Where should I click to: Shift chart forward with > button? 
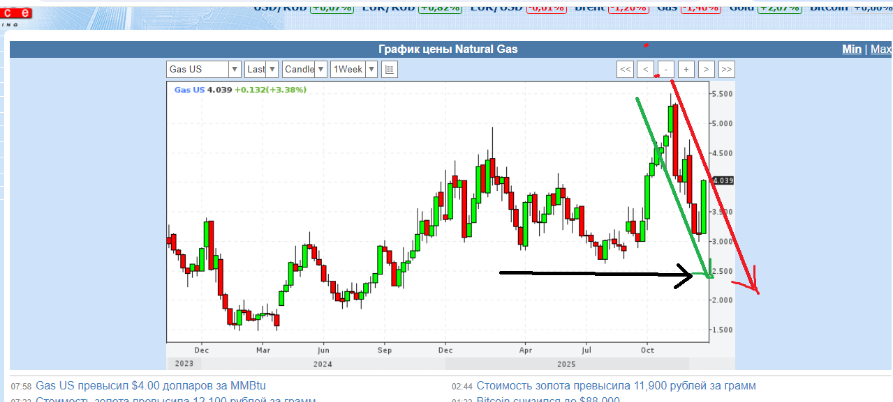[x=707, y=69]
